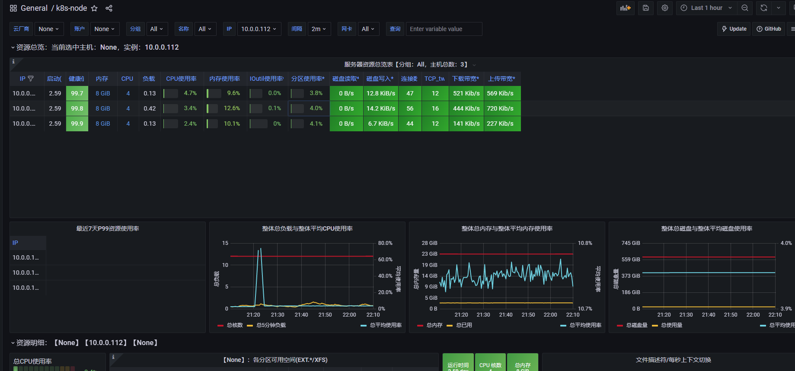Zoom out the time range

pos(745,8)
